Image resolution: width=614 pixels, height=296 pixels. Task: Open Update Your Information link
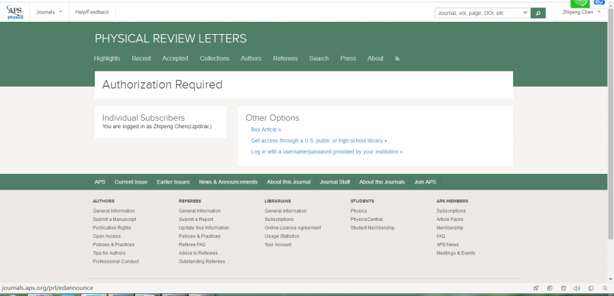pyautogui.click(x=203, y=228)
